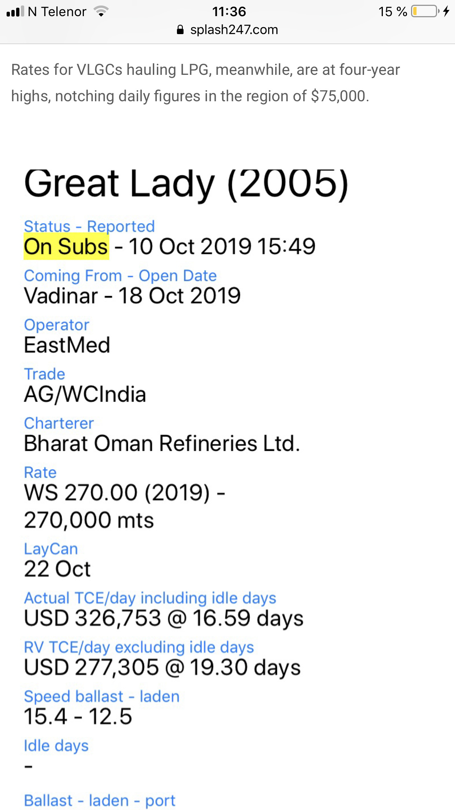Tap the battery indicator icon
This screenshot has width=455, height=810.
tap(425, 11)
